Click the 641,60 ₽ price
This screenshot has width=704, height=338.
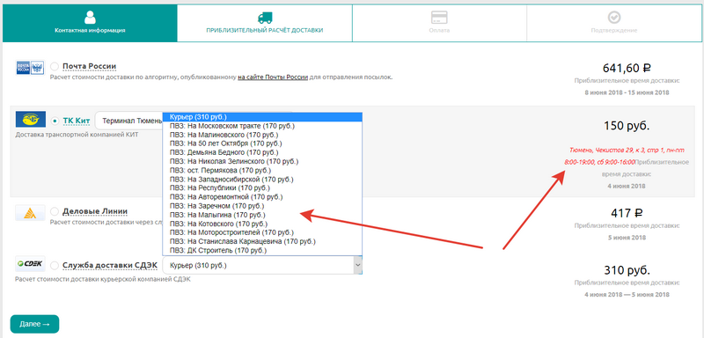coord(627,69)
